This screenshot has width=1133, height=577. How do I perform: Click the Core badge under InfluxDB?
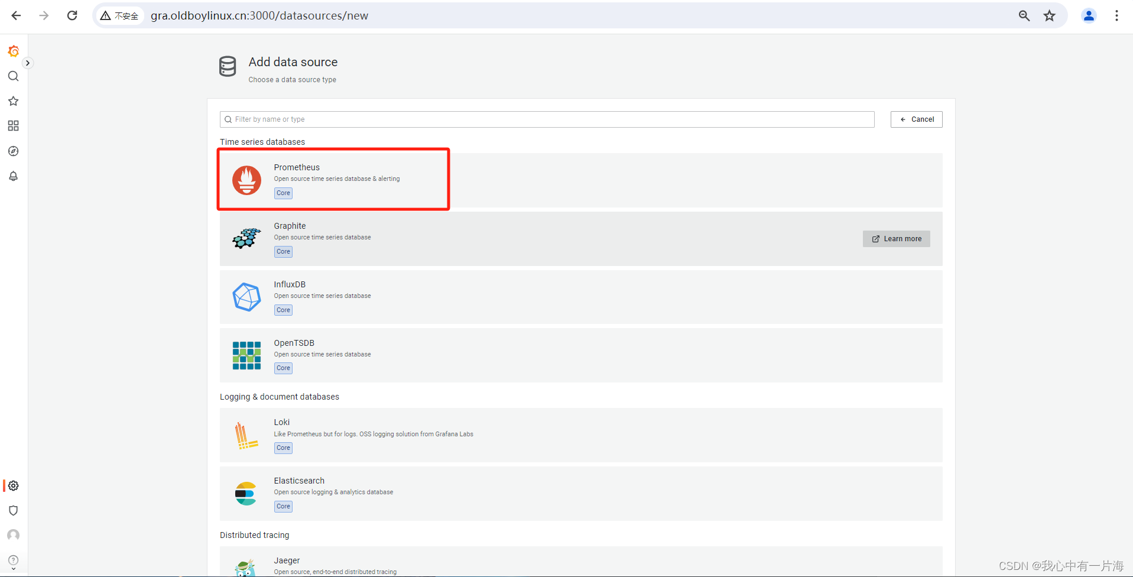283,310
